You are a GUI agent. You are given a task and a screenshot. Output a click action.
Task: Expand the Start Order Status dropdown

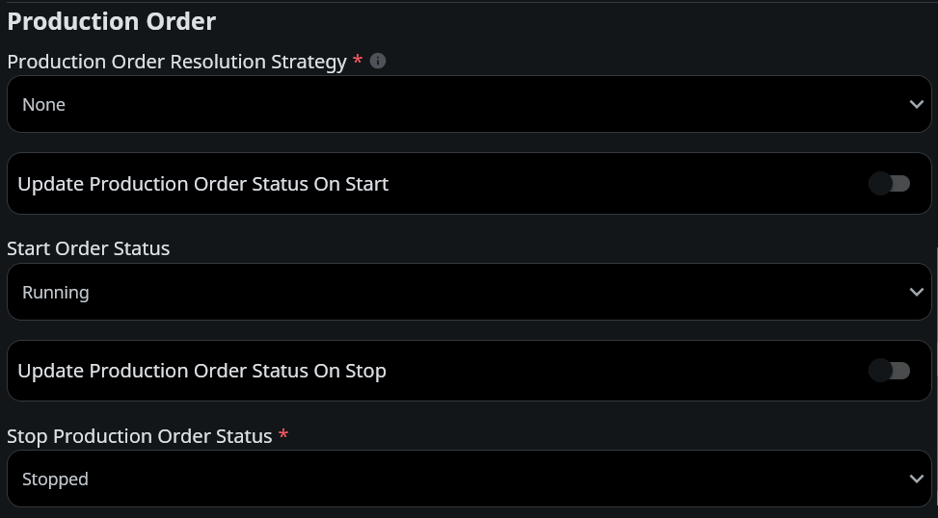(x=469, y=292)
